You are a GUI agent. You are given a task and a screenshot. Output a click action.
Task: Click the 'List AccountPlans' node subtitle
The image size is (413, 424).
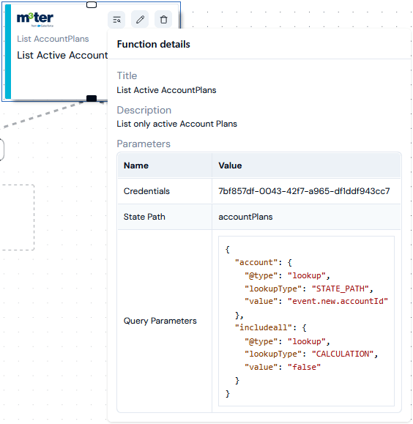(53, 39)
